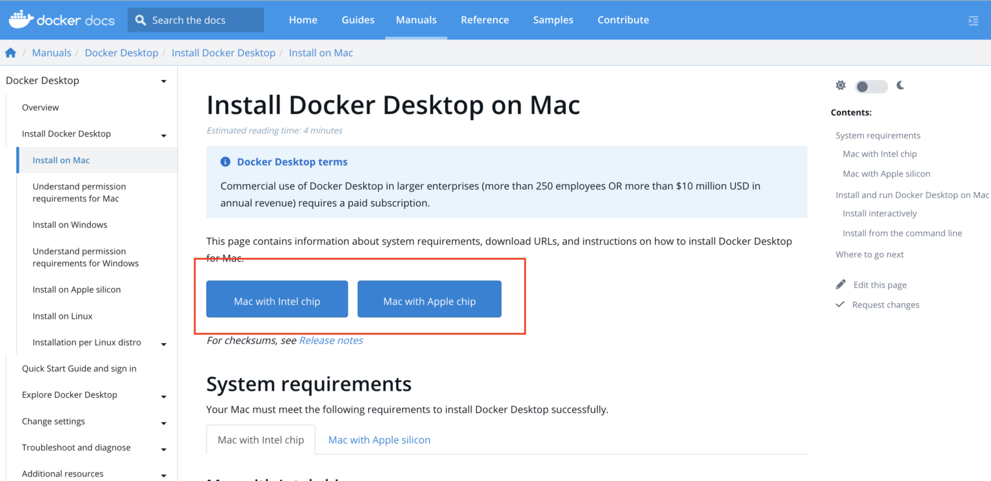
Task: Expand the Explore Docker Desktop arrow
Action: coord(163,397)
